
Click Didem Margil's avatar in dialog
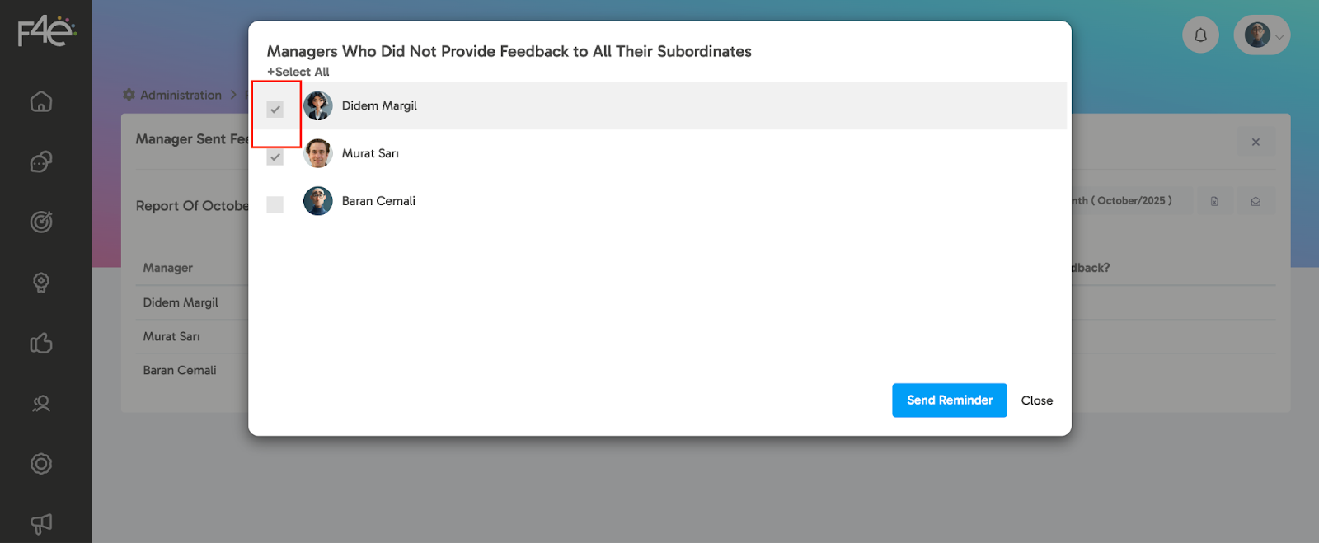coord(318,105)
